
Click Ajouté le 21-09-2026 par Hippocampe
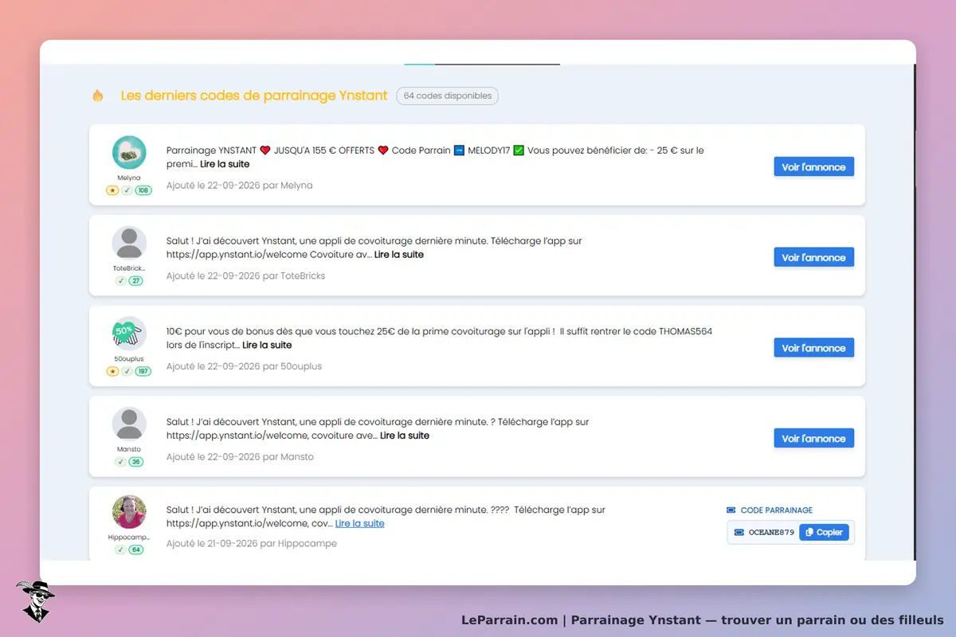[x=252, y=543]
